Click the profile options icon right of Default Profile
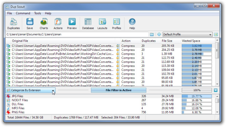This screenshot has height=127, width=226. click(x=216, y=34)
